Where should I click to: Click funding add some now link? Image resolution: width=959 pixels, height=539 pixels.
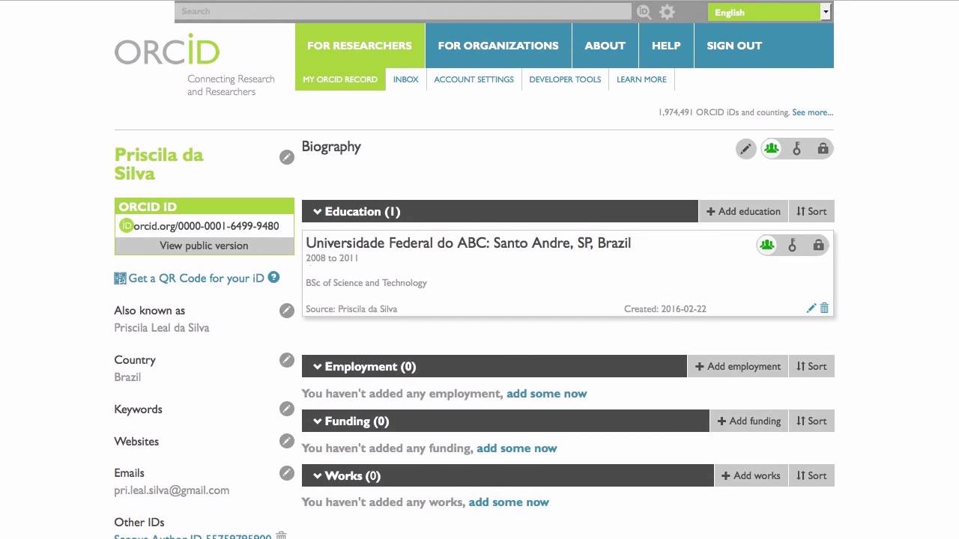pos(516,448)
